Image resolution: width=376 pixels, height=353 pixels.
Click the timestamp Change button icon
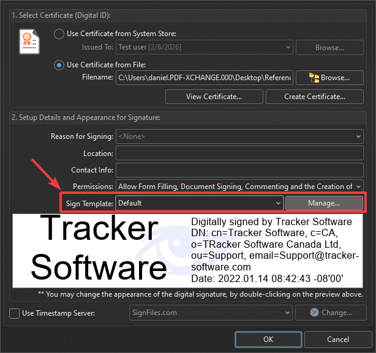(314, 313)
